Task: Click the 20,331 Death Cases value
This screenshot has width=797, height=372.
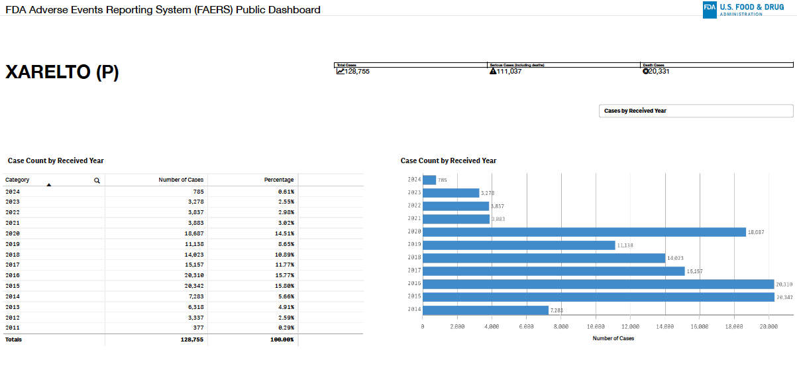Action: 659,71
